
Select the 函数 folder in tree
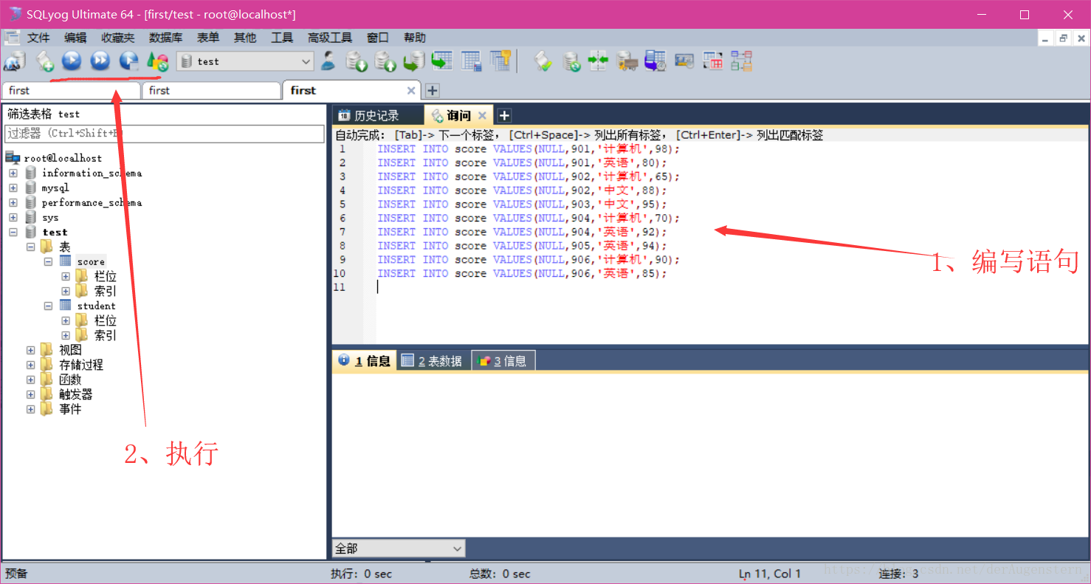(x=70, y=379)
